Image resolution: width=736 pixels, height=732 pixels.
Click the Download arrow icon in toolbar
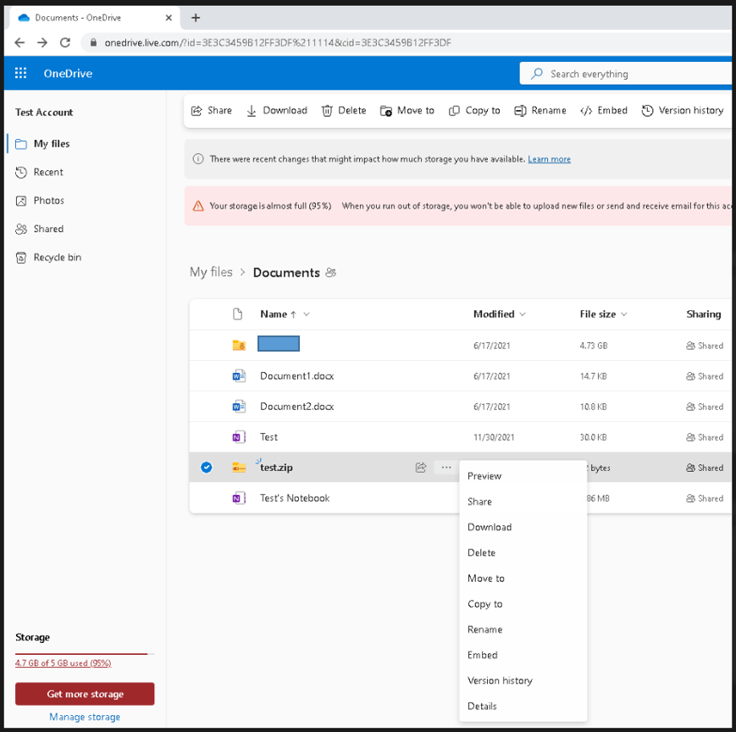[252, 111]
